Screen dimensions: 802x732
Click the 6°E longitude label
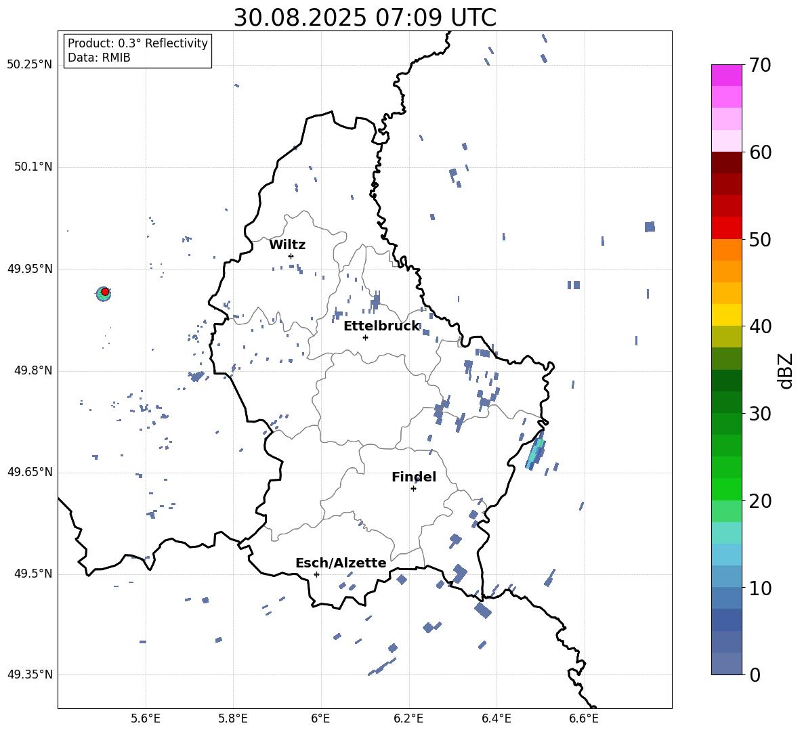click(320, 718)
